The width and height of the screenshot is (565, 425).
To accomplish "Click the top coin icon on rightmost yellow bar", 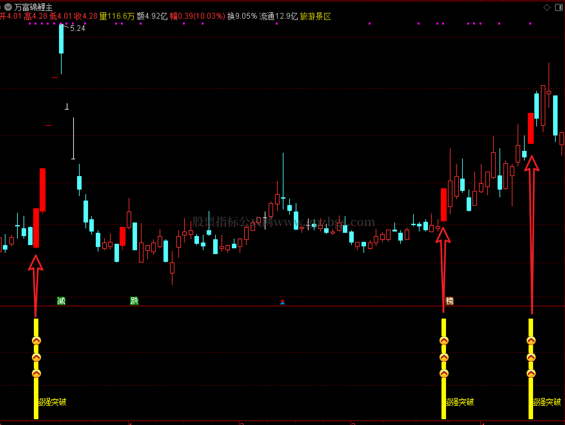I will click(531, 341).
